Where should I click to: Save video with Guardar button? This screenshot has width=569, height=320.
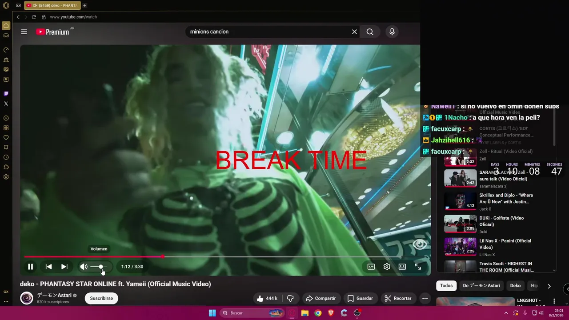(x=360, y=298)
